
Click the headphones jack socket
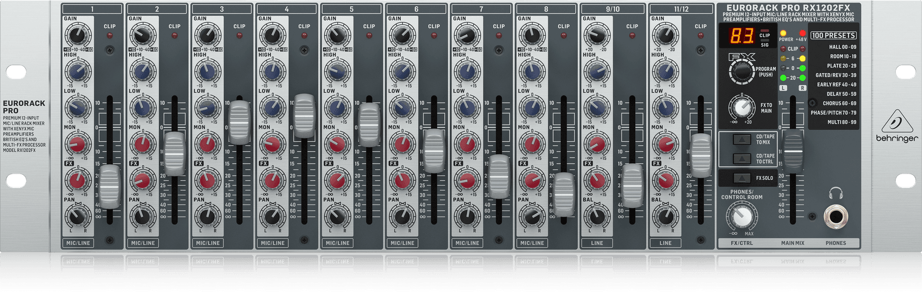pos(835,217)
